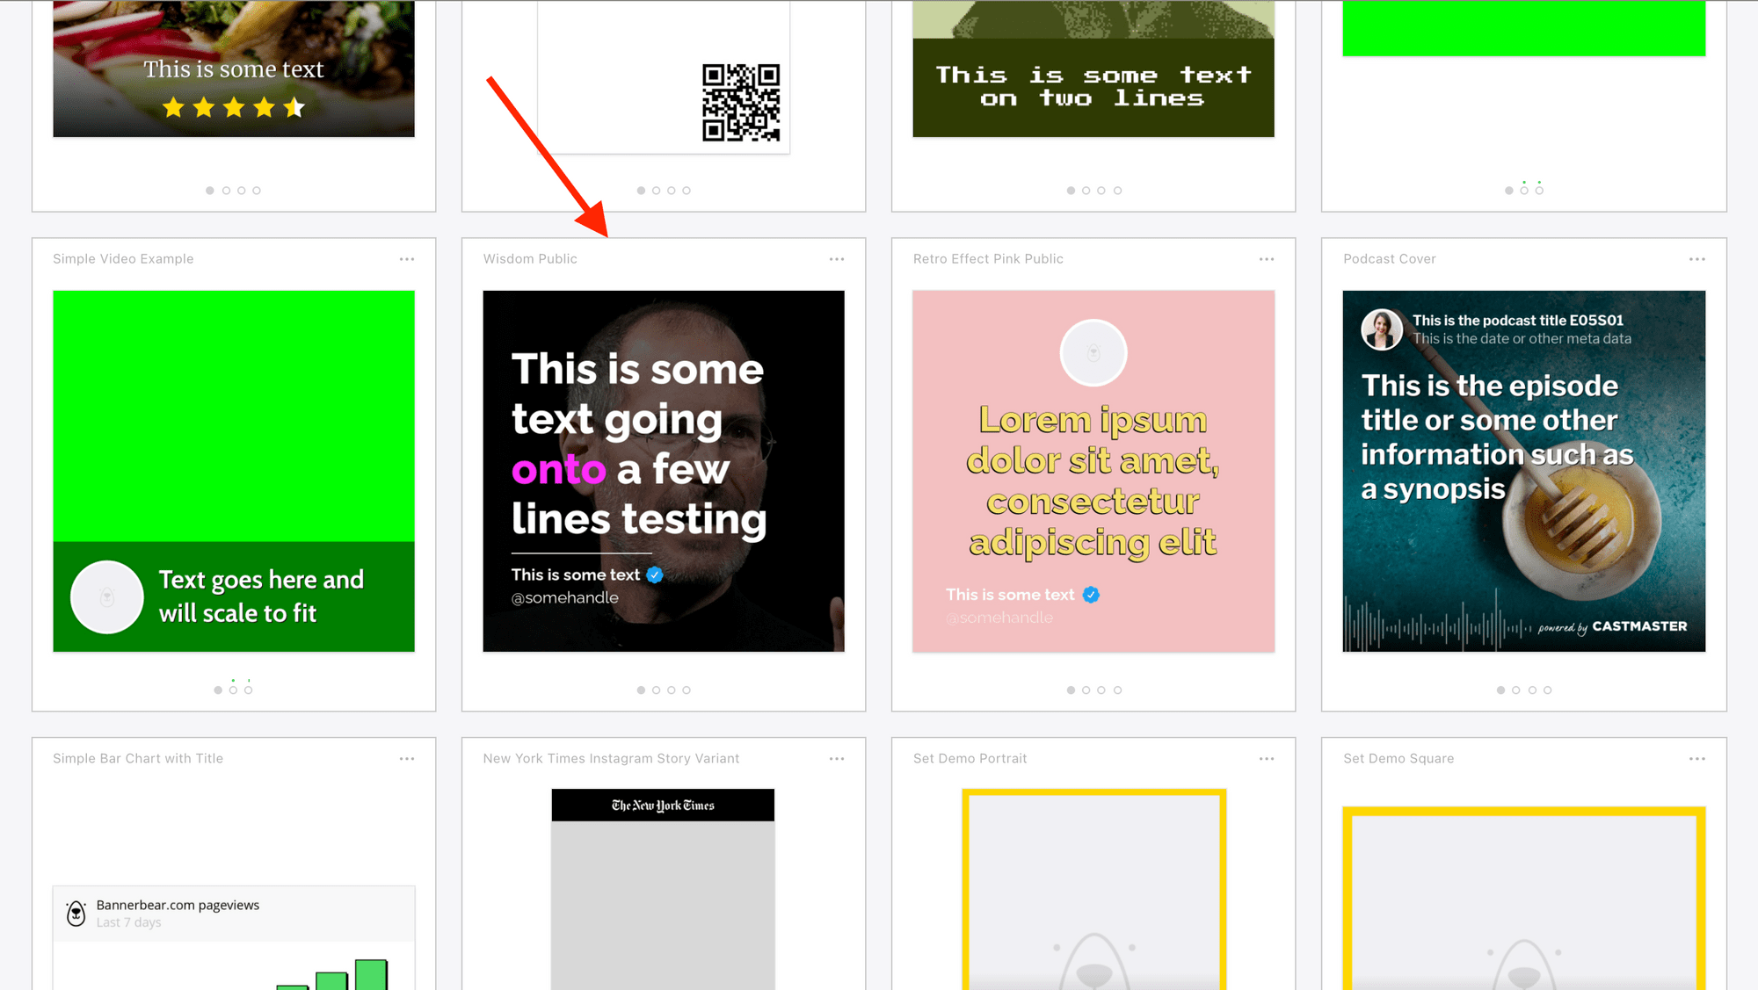Select the verified badge in pink Retro preview
This screenshot has width=1758, height=990.
1091,595
